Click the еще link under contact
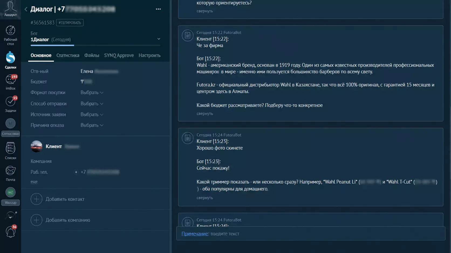This screenshot has width=451, height=253. [x=34, y=181]
